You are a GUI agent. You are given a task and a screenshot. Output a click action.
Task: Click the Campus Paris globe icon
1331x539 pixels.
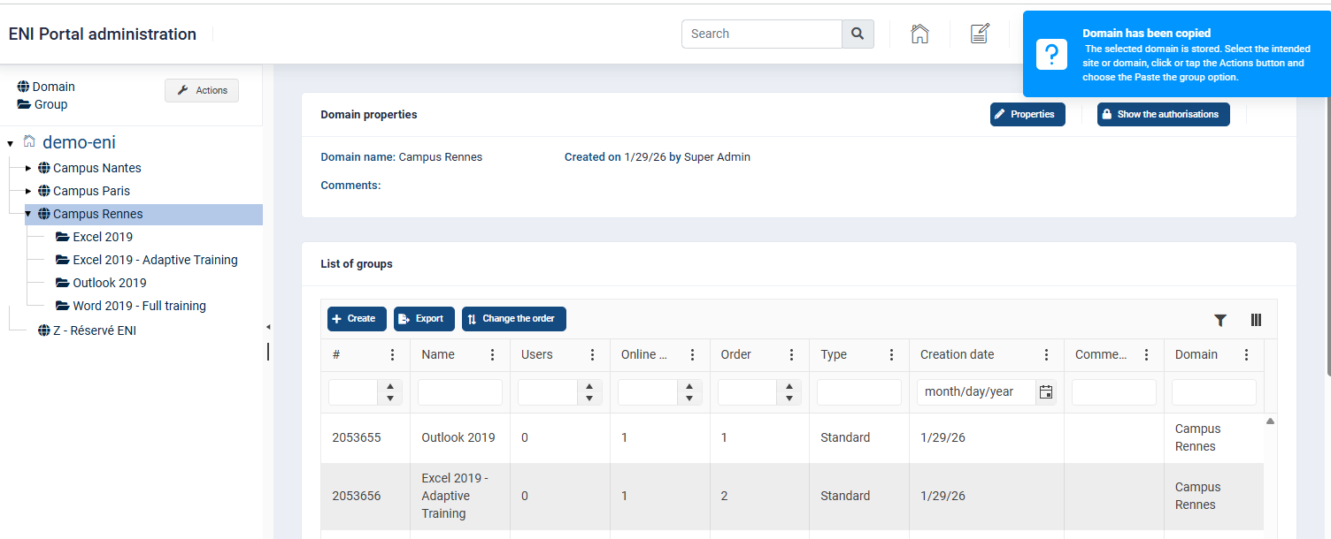pos(44,191)
